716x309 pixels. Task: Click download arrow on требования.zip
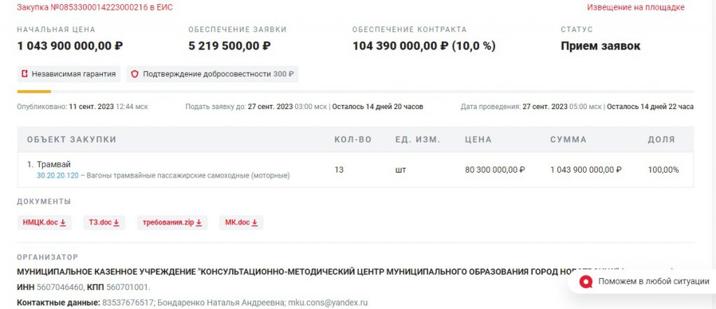(x=199, y=223)
